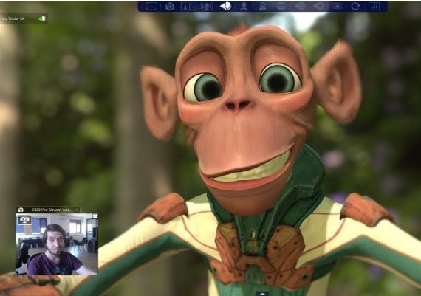Click the webcam video preview thumbnail
421x296 pixels.
(x=57, y=244)
